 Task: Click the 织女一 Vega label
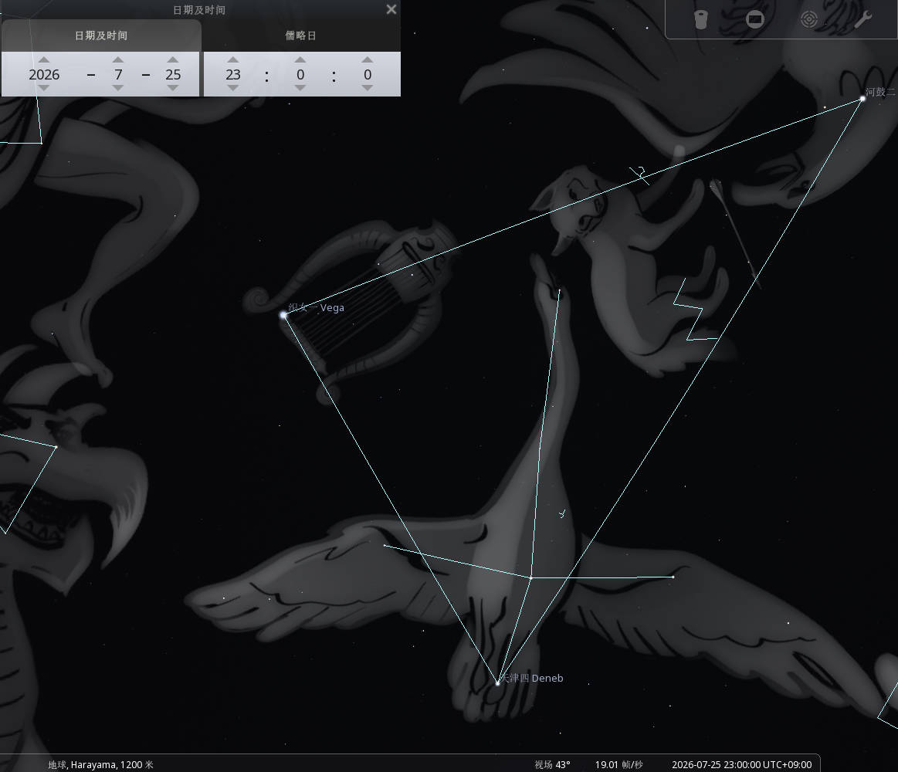pyautogui.click(x=316, y=307)
